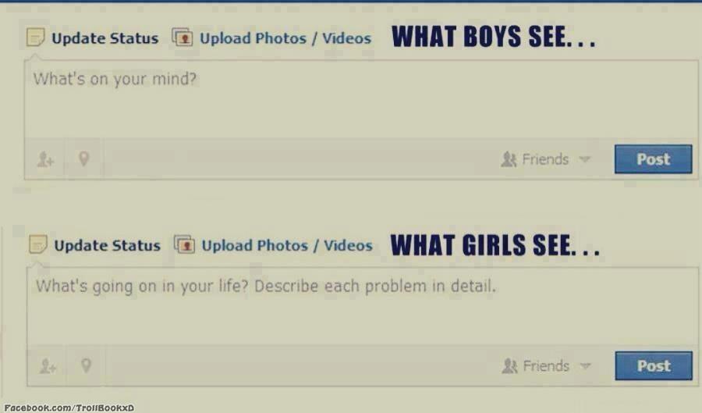Image resolution: width=702 pixels, height=413 pixels.
Task: Click the Post button in the bottom composer
Action: [x=654, y=366]
